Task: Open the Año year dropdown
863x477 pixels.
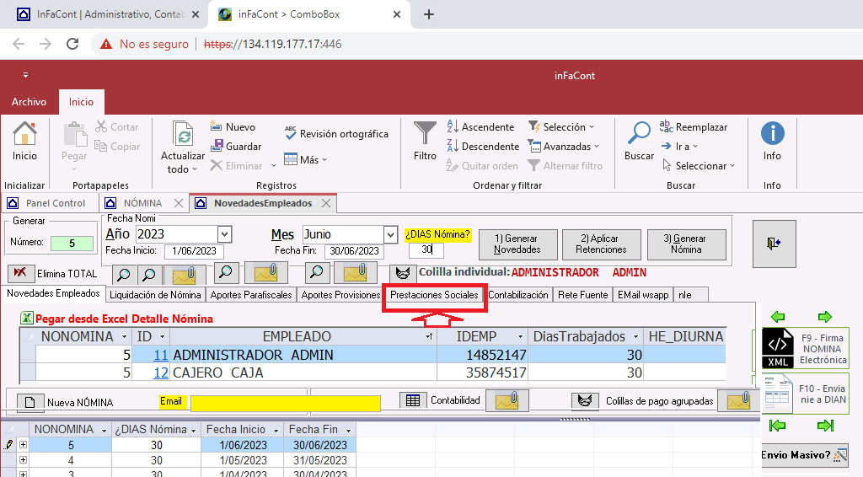Action: [224, 234]
